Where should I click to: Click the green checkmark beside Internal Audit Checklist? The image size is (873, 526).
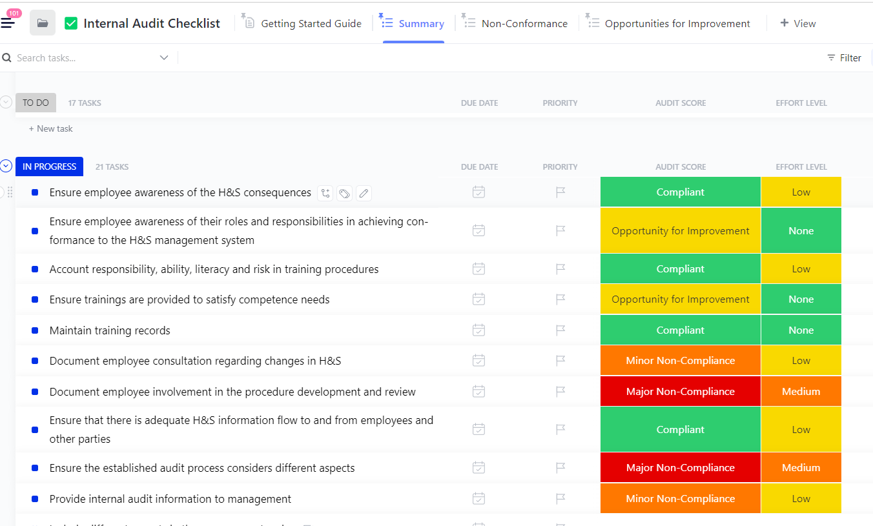[x=71, y=23]
